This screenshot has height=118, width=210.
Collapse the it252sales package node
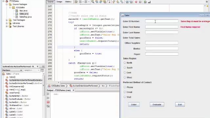click(10, 8)
